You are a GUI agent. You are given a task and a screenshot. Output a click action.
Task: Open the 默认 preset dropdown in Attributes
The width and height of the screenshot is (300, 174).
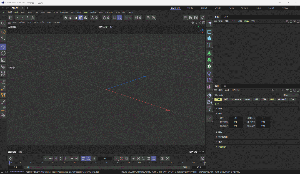click(x=290, y=95)
